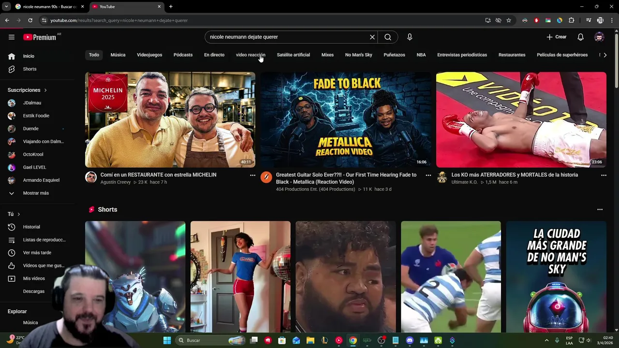This screenshot has width=619, height=348.
Task: Click the Crear button
Action: coord(557,37)
